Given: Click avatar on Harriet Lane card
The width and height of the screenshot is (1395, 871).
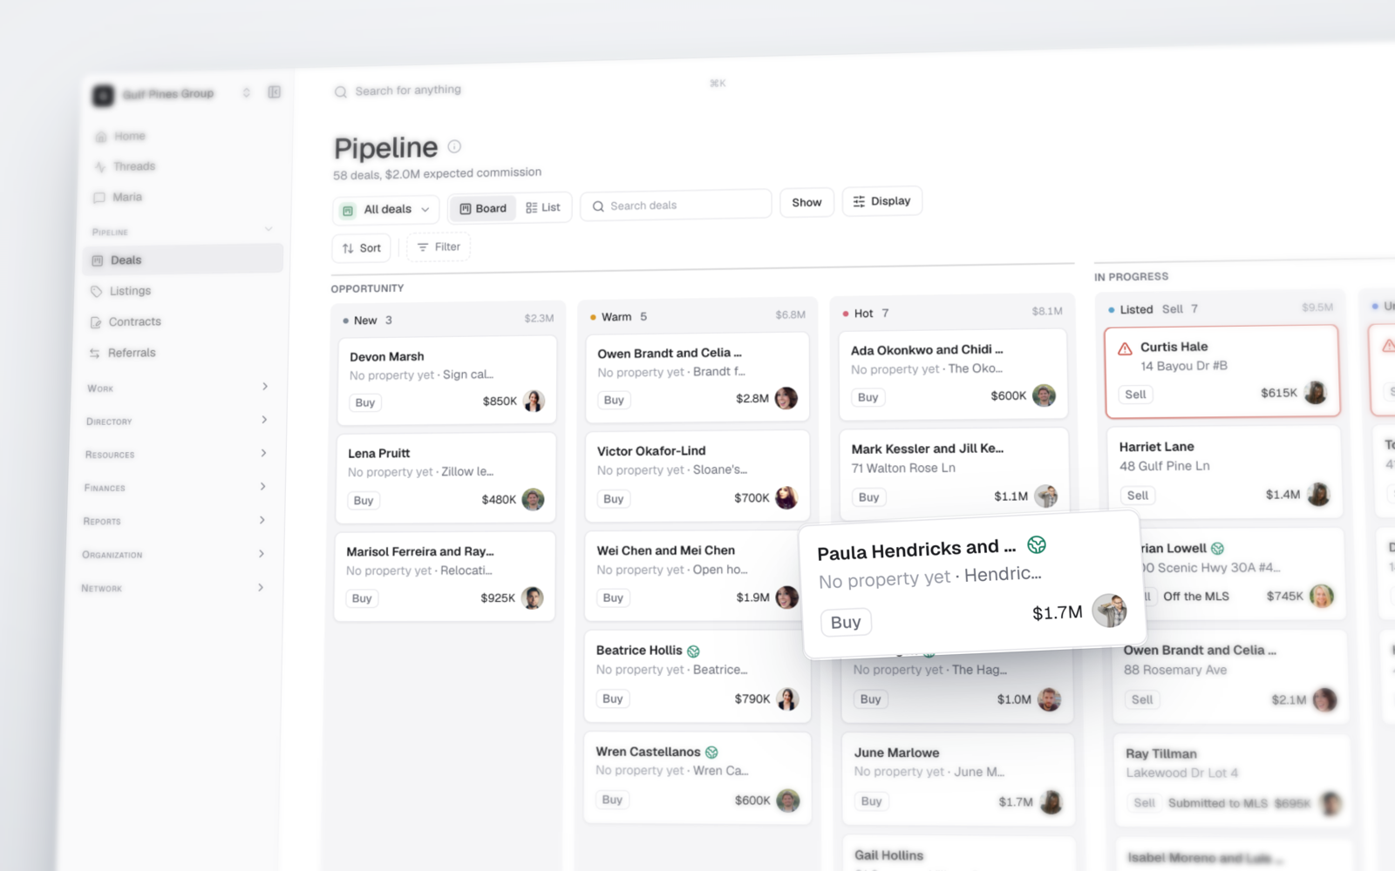Looking at the screenshot, I should [1318, 494].
